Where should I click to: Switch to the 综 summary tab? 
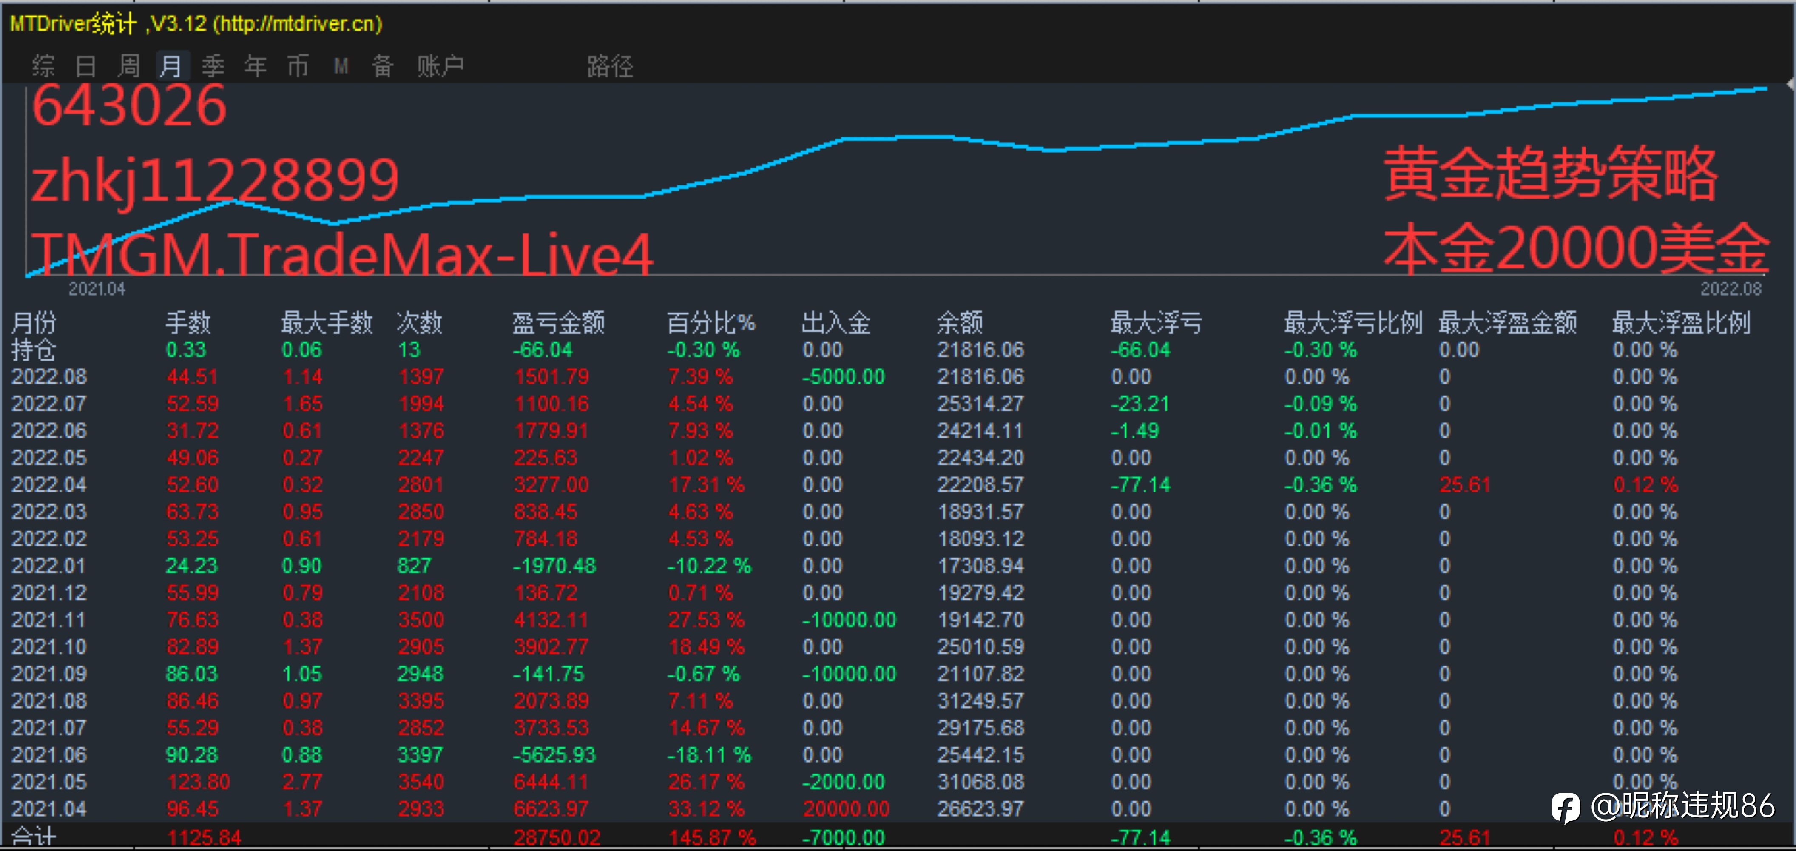click(x=43, y=66)
